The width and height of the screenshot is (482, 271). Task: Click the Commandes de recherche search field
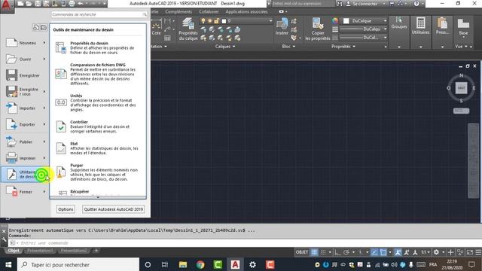pos(99,14)
